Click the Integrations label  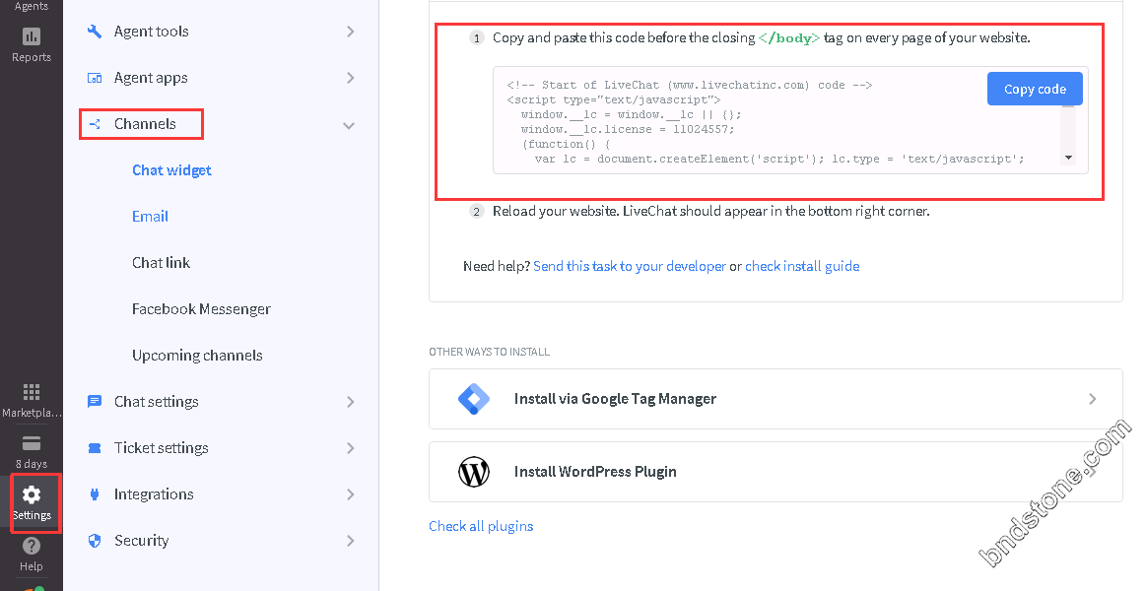pyautogui.click(x=154, y=494)
